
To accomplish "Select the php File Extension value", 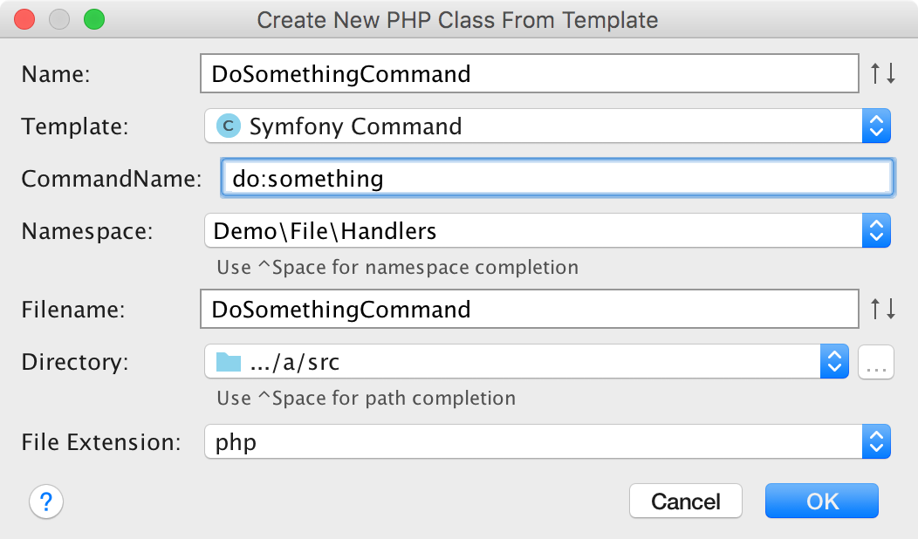I will click(x=236, y=442).
